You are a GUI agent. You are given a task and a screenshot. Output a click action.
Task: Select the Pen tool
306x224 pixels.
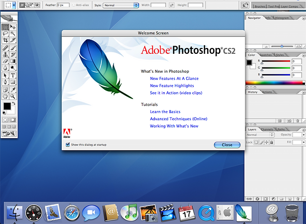coord(5,82)
